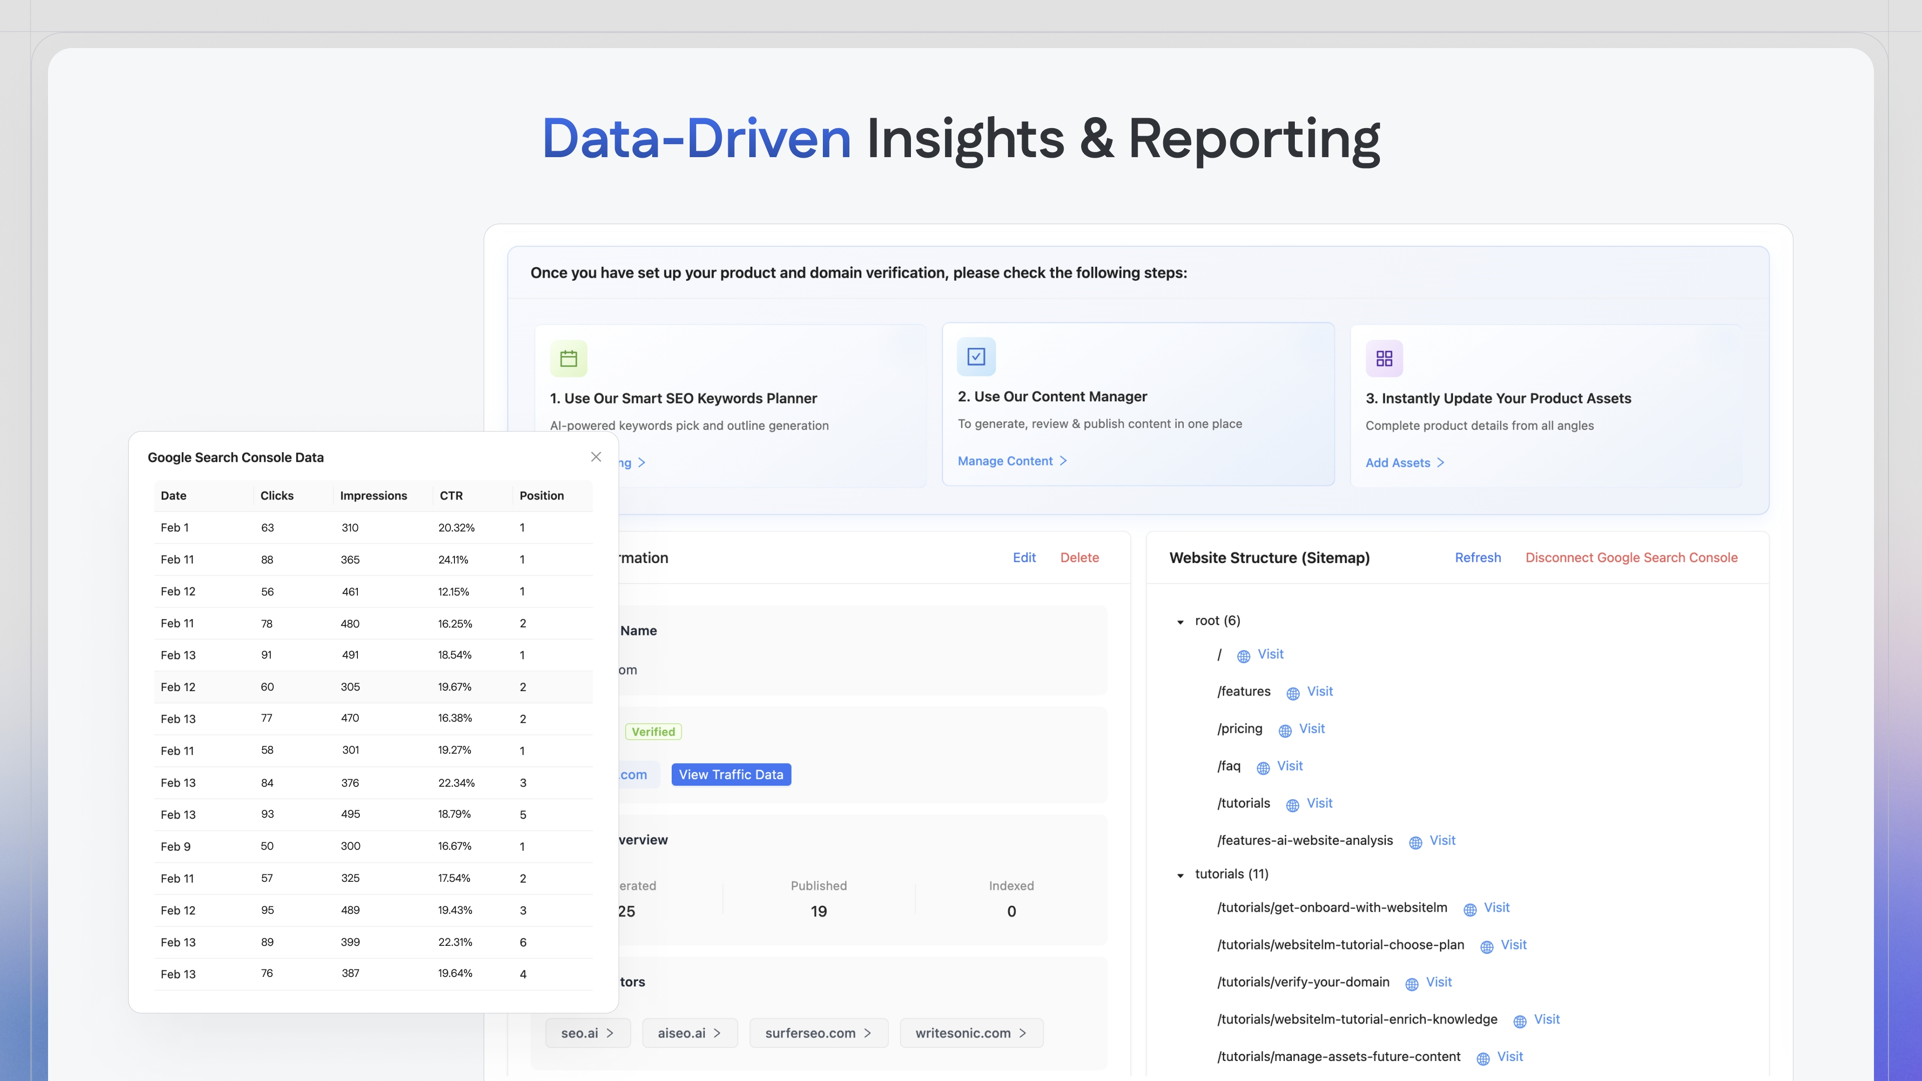Open the seo.ai competitor chip
The width and height of the screenshot is (1922, 1081).
[587, 1032]
